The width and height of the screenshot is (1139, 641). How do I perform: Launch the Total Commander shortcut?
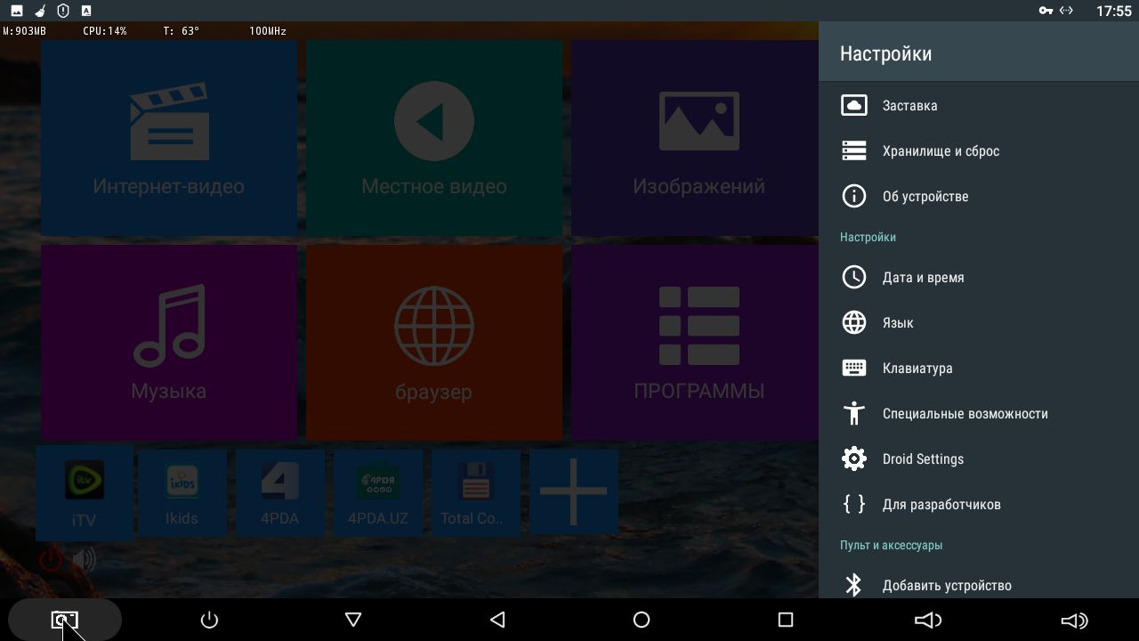tap(476, 492)
